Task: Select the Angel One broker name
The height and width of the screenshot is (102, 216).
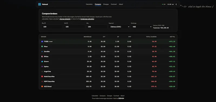Action: coord(48,72)
